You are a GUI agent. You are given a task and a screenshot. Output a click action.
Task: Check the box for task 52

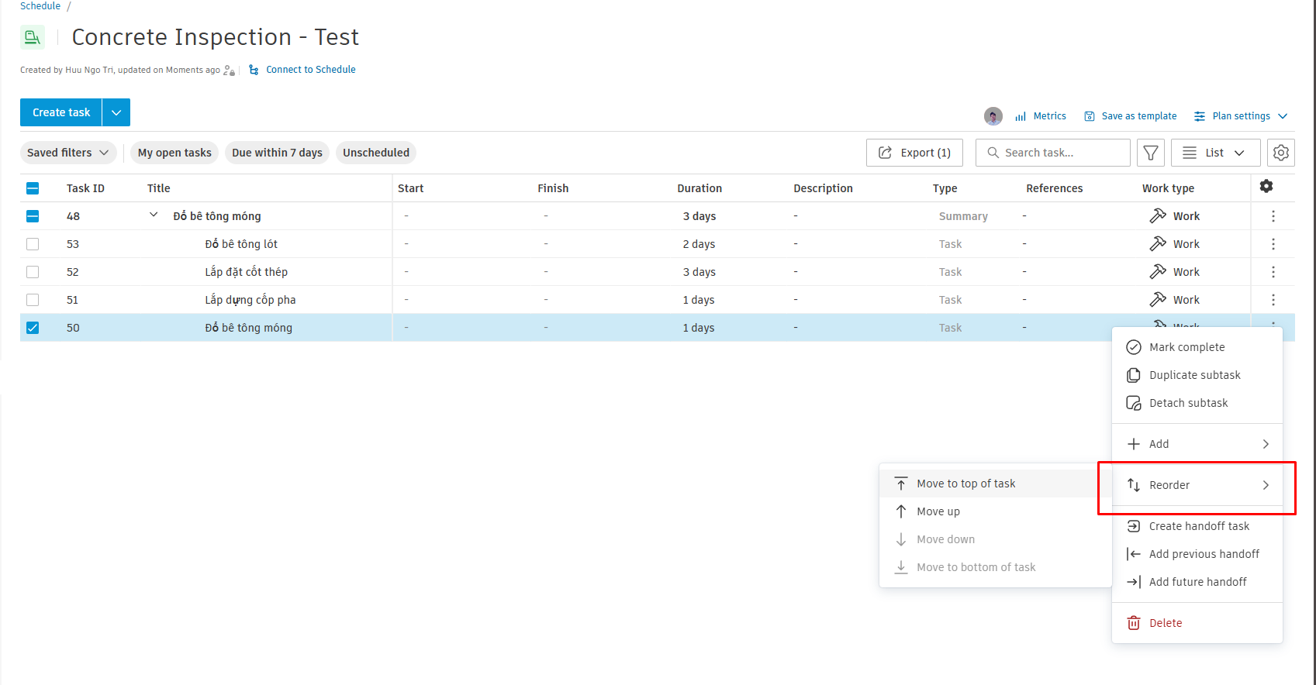point(33,272)
